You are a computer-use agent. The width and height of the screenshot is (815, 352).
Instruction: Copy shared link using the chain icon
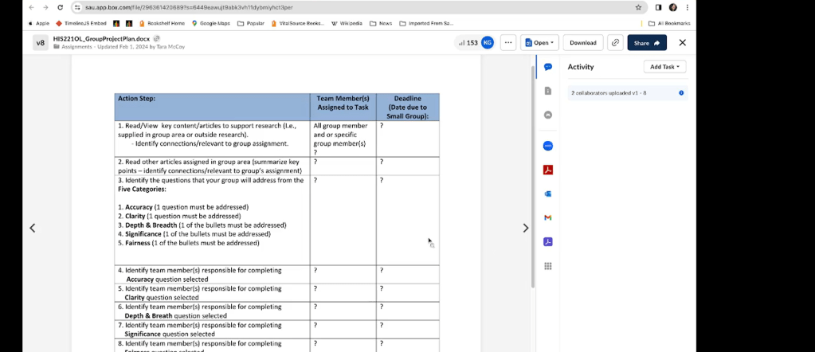(x=615, y=42)
